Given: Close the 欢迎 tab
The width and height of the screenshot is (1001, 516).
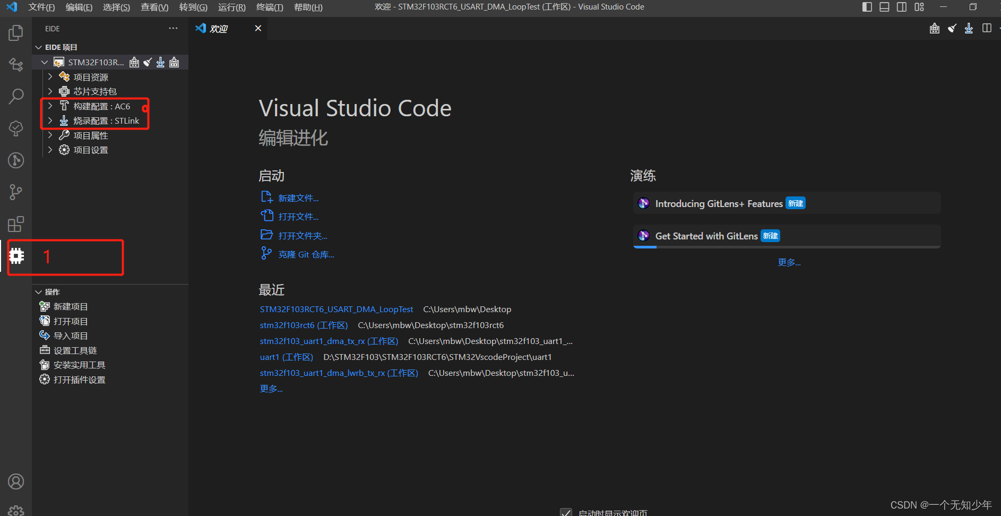Looking at the screenshot, I should pos(258,28).
